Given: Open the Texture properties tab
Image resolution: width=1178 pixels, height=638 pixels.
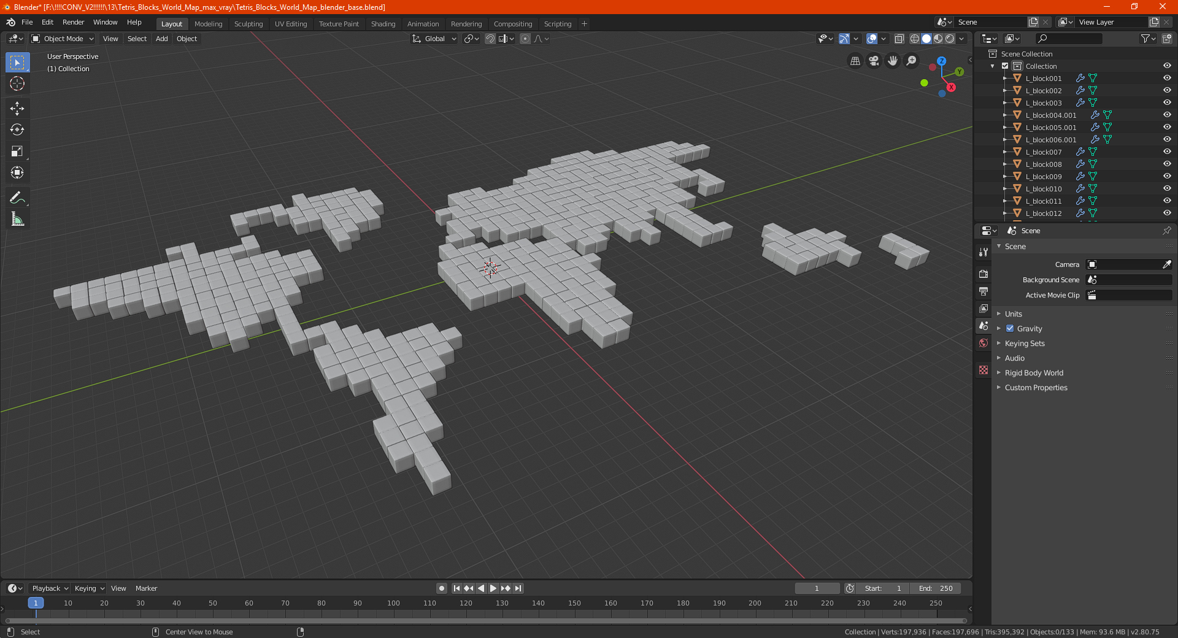Looking at the screenshot, I should [984, 370].
